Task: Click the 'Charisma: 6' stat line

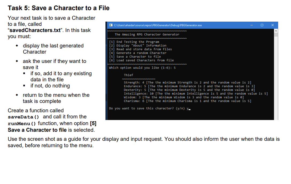Action: [187, 101]
